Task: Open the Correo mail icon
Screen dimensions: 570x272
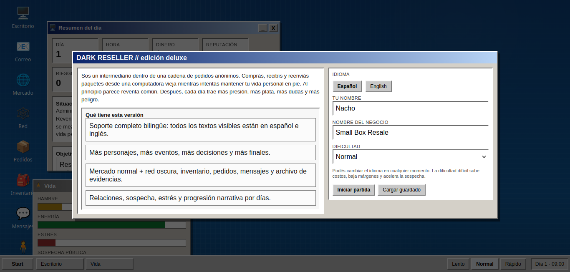Action: pyautogui.click(x=23, y=51)
